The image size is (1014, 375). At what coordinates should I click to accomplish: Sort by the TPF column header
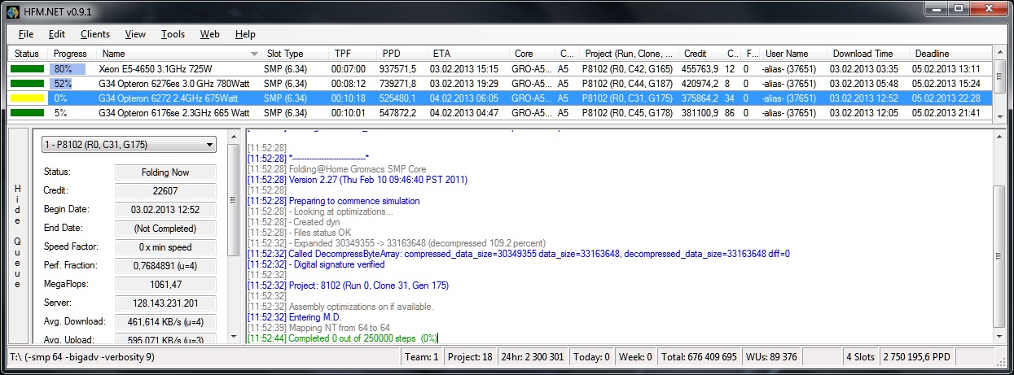352,54
